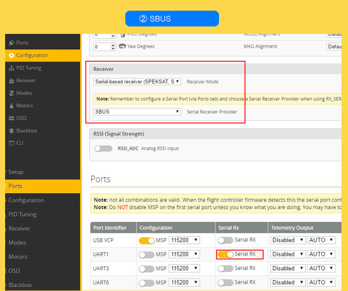This screenshot has width=348, height=291.
Task: Open the Receiver Mode dropdown
Action: [x=137, y=82]
